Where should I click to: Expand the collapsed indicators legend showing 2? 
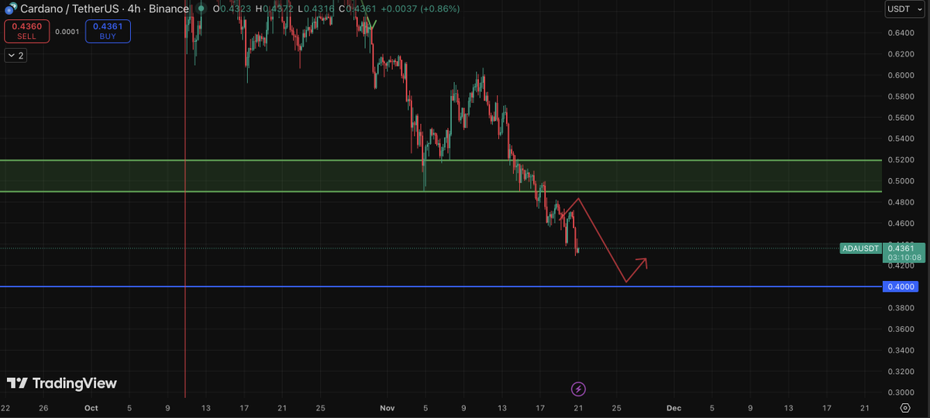coord(15,56)
